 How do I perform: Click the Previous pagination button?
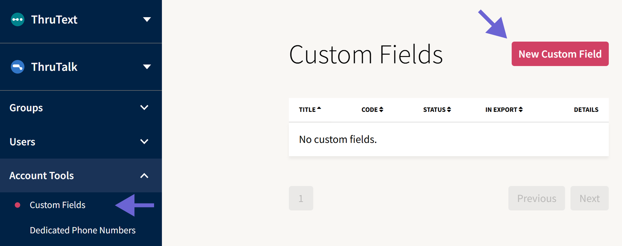pyautogui.click(x=536, y=198)
